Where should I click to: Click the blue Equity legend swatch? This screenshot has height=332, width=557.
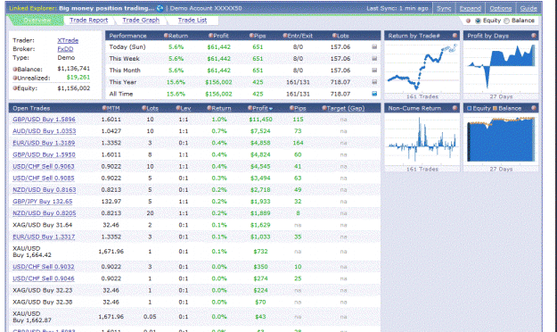pyautogui.click(x=470, y=108)
